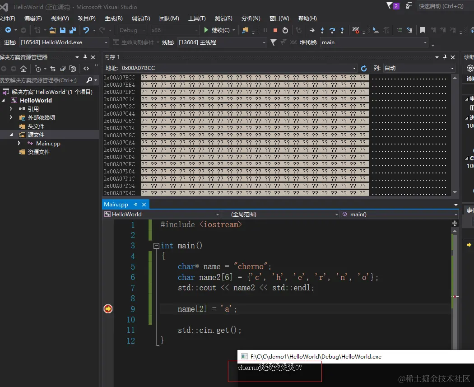The height and width of the screenshot is (387, 474).
Task: Click the Collapse All icon in Solution Explorer
Action: coord(62,69)
